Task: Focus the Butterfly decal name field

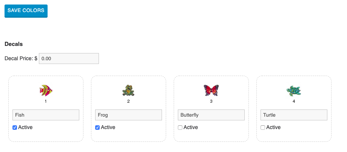Action: point(211,115)
